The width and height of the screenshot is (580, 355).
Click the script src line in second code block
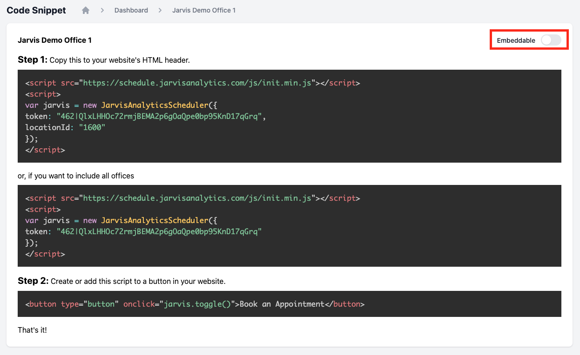click(193, 198)
